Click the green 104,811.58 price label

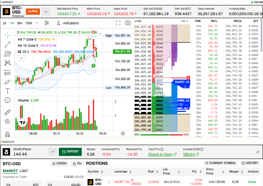pos(122,51)
